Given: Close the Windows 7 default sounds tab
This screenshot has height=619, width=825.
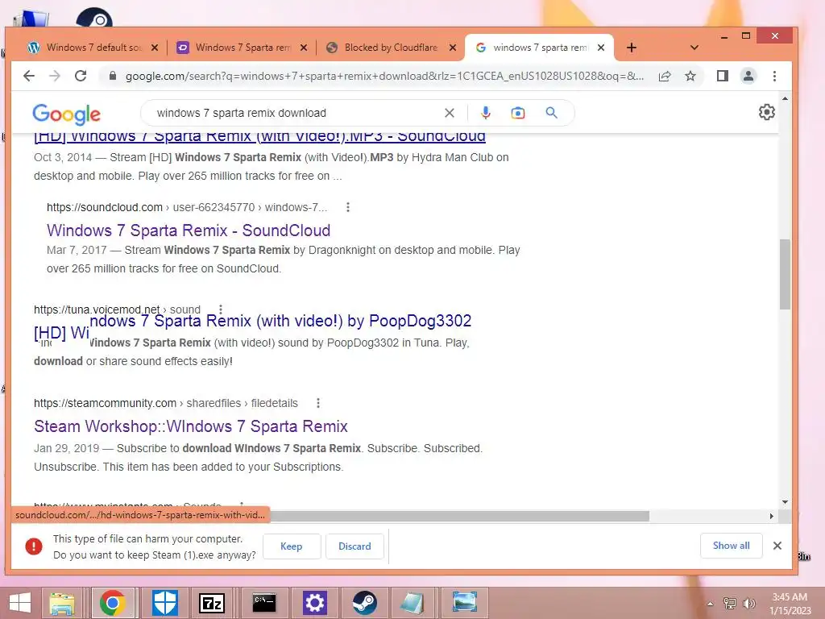Looking at the screenshot, I should pos(155,48).
